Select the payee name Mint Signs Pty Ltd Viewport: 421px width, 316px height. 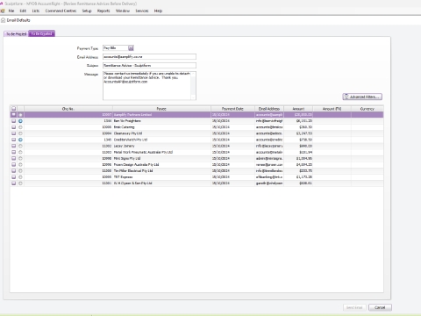pos(127,158)
